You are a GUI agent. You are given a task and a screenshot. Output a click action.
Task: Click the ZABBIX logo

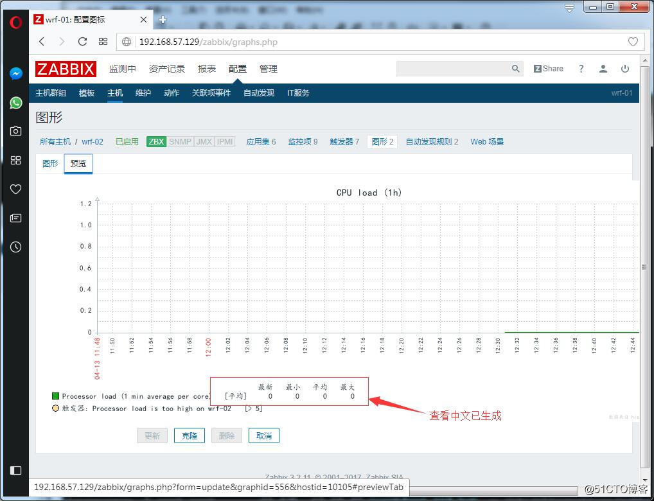[66, 69]
